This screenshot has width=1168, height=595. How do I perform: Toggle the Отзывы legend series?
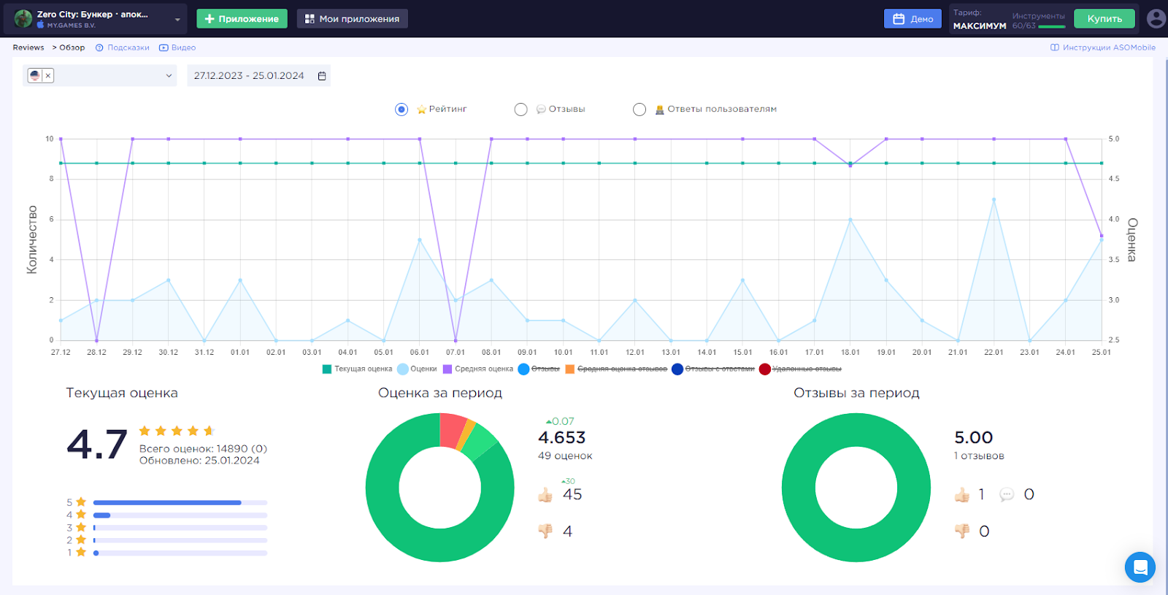(x=539, y=369)
